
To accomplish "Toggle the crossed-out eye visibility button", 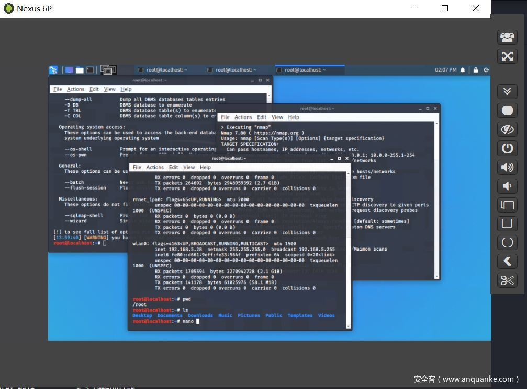I will click(507, 129).
